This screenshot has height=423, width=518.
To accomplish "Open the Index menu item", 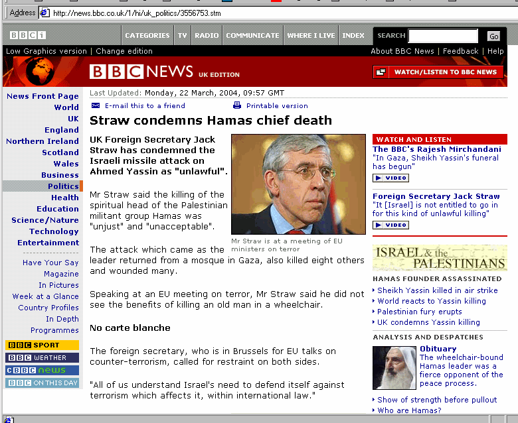I will (x=353, y=35).
